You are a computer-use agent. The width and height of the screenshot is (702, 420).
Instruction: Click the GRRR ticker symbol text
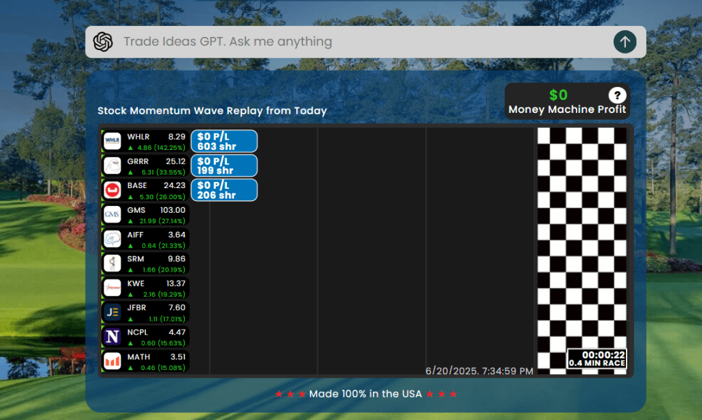click(138, 161)
